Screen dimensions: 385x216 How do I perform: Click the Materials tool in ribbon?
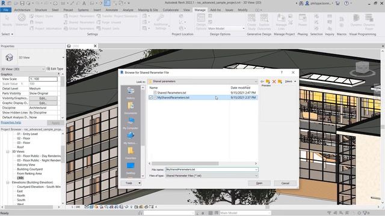coord(22,20)
